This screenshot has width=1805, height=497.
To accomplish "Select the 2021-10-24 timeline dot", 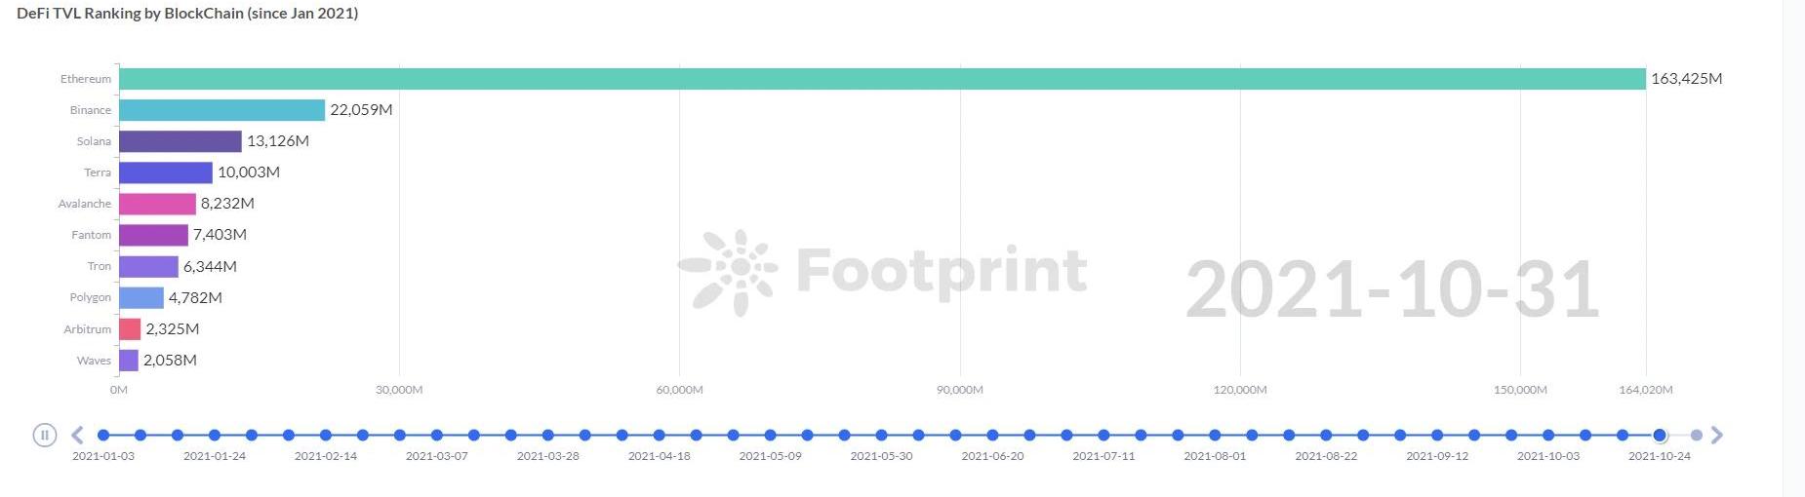I will [1660, 436].
